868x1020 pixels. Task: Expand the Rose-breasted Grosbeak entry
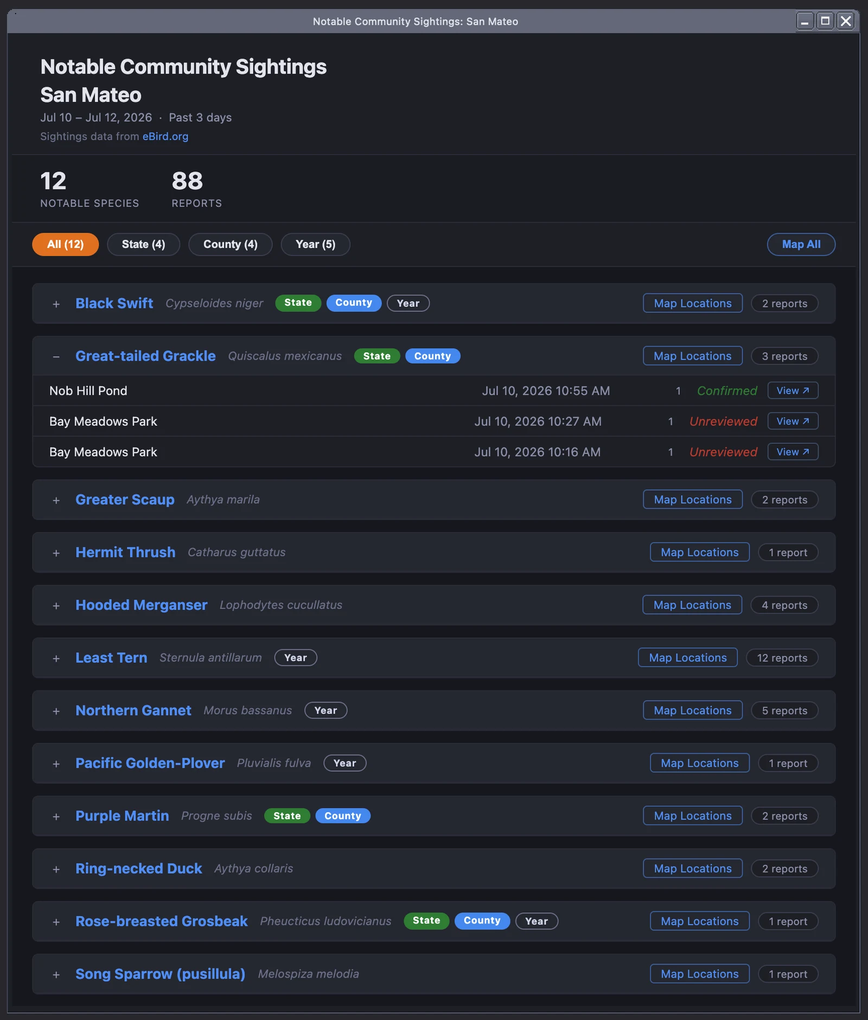pyautogui.click(x=56, y=922)
